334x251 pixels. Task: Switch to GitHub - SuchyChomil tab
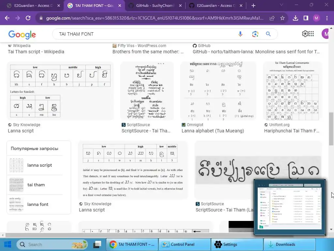pyautogui.click(x=156, y=6)
